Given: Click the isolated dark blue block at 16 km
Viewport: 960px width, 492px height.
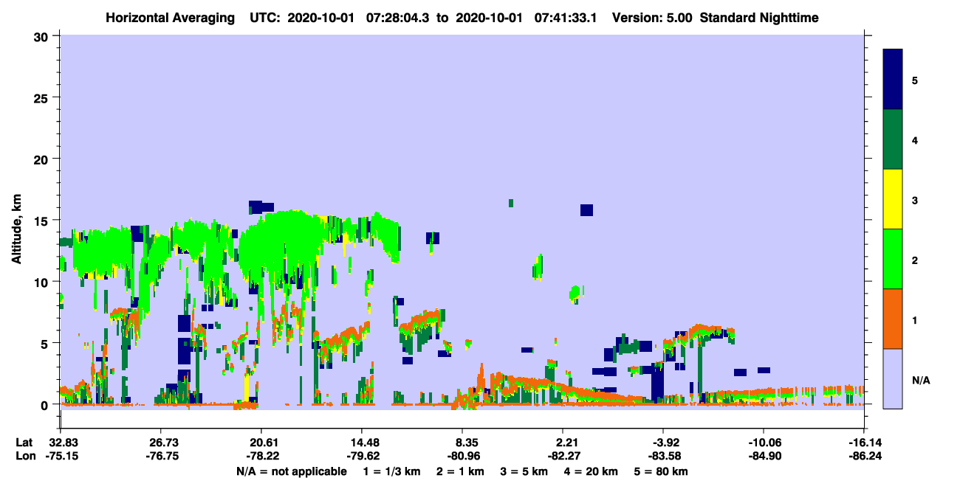Looking at the screenshot, I should point(587,210).
